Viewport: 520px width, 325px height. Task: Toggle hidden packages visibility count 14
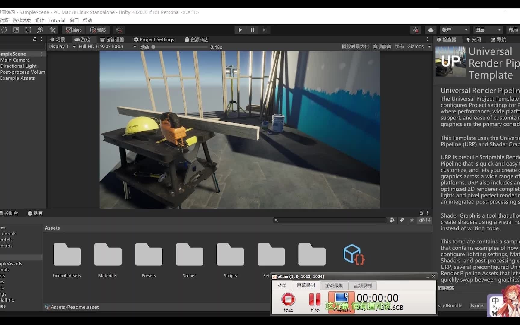pyautogui.click(x=425, y=220)
